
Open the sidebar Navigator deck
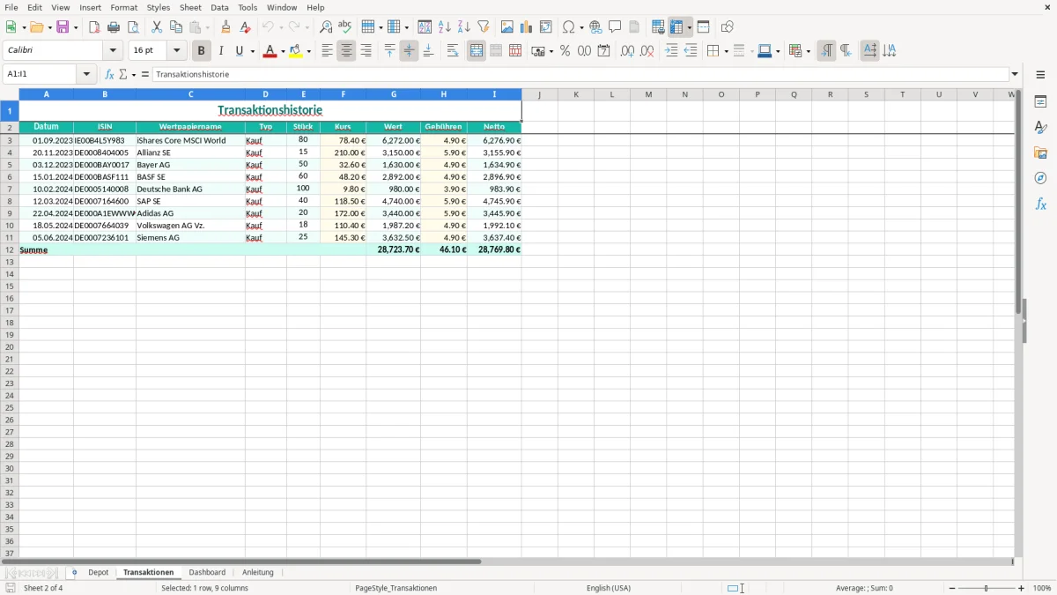tap(1040, 179)
